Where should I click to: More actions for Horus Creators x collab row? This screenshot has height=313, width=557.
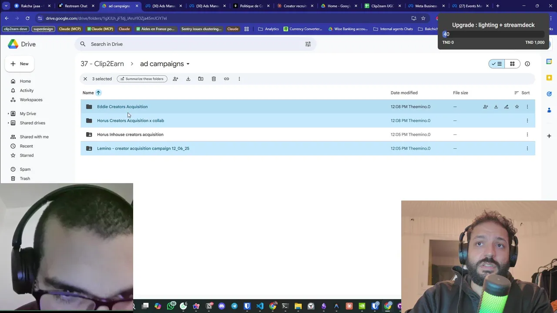click(x=527, y=120)
